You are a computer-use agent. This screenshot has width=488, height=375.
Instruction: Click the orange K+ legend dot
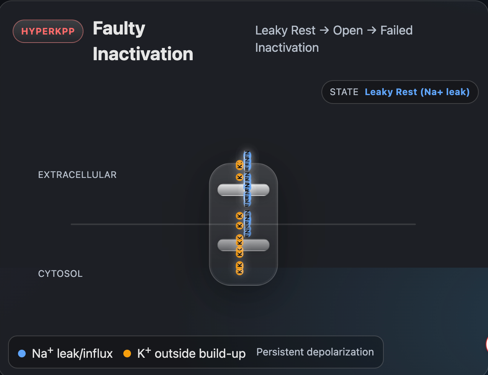pos(127,354)
